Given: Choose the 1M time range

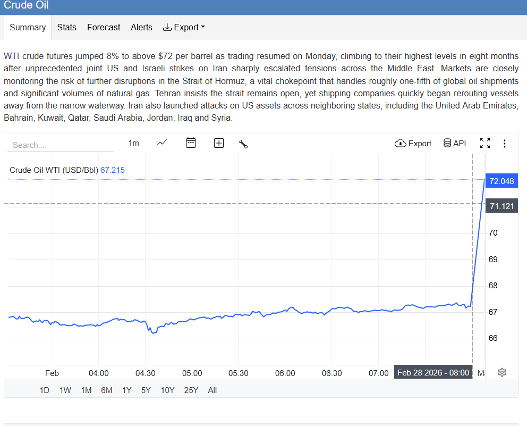Looking at the screenshot, I should 87,390.
